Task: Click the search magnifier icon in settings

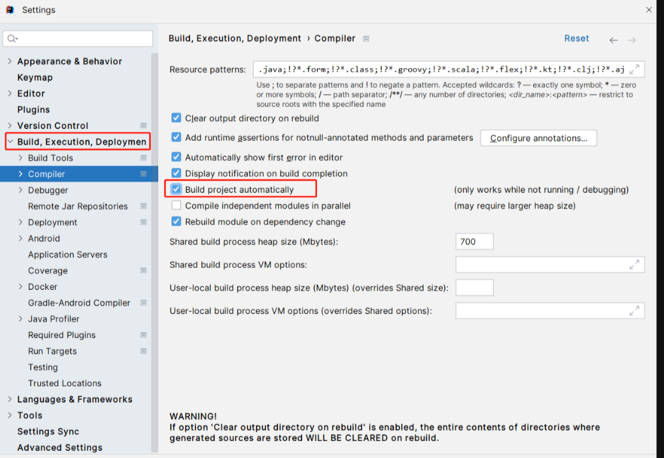Action: click(12, 39)
